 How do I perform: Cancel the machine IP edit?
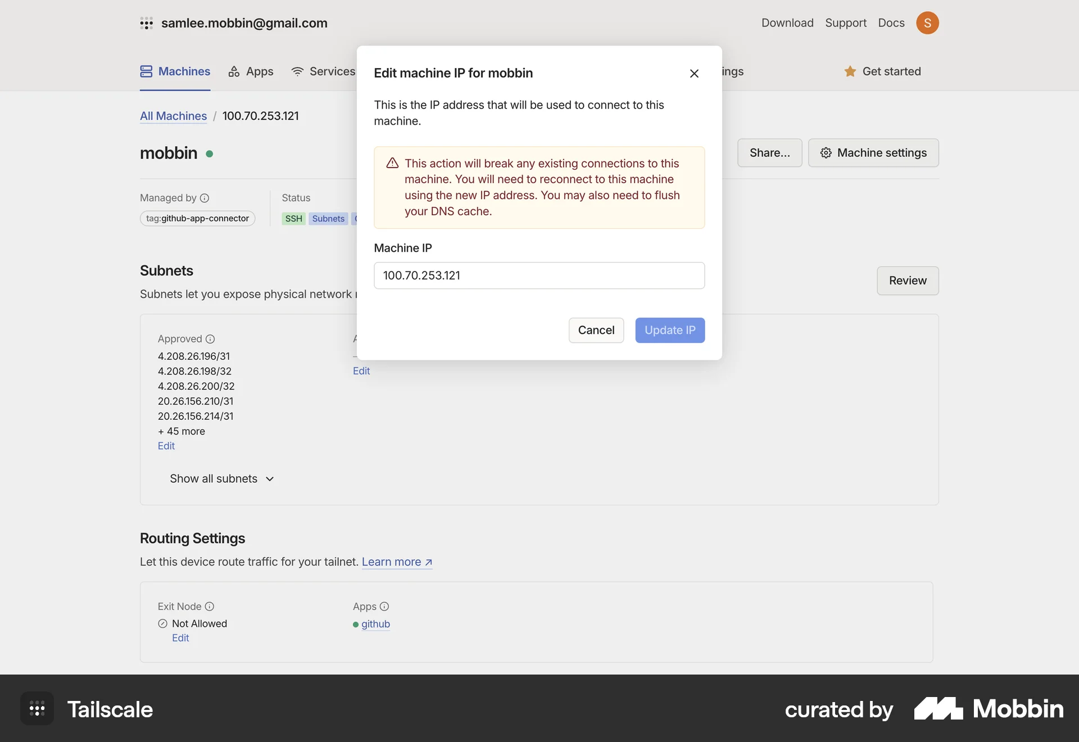596,330
